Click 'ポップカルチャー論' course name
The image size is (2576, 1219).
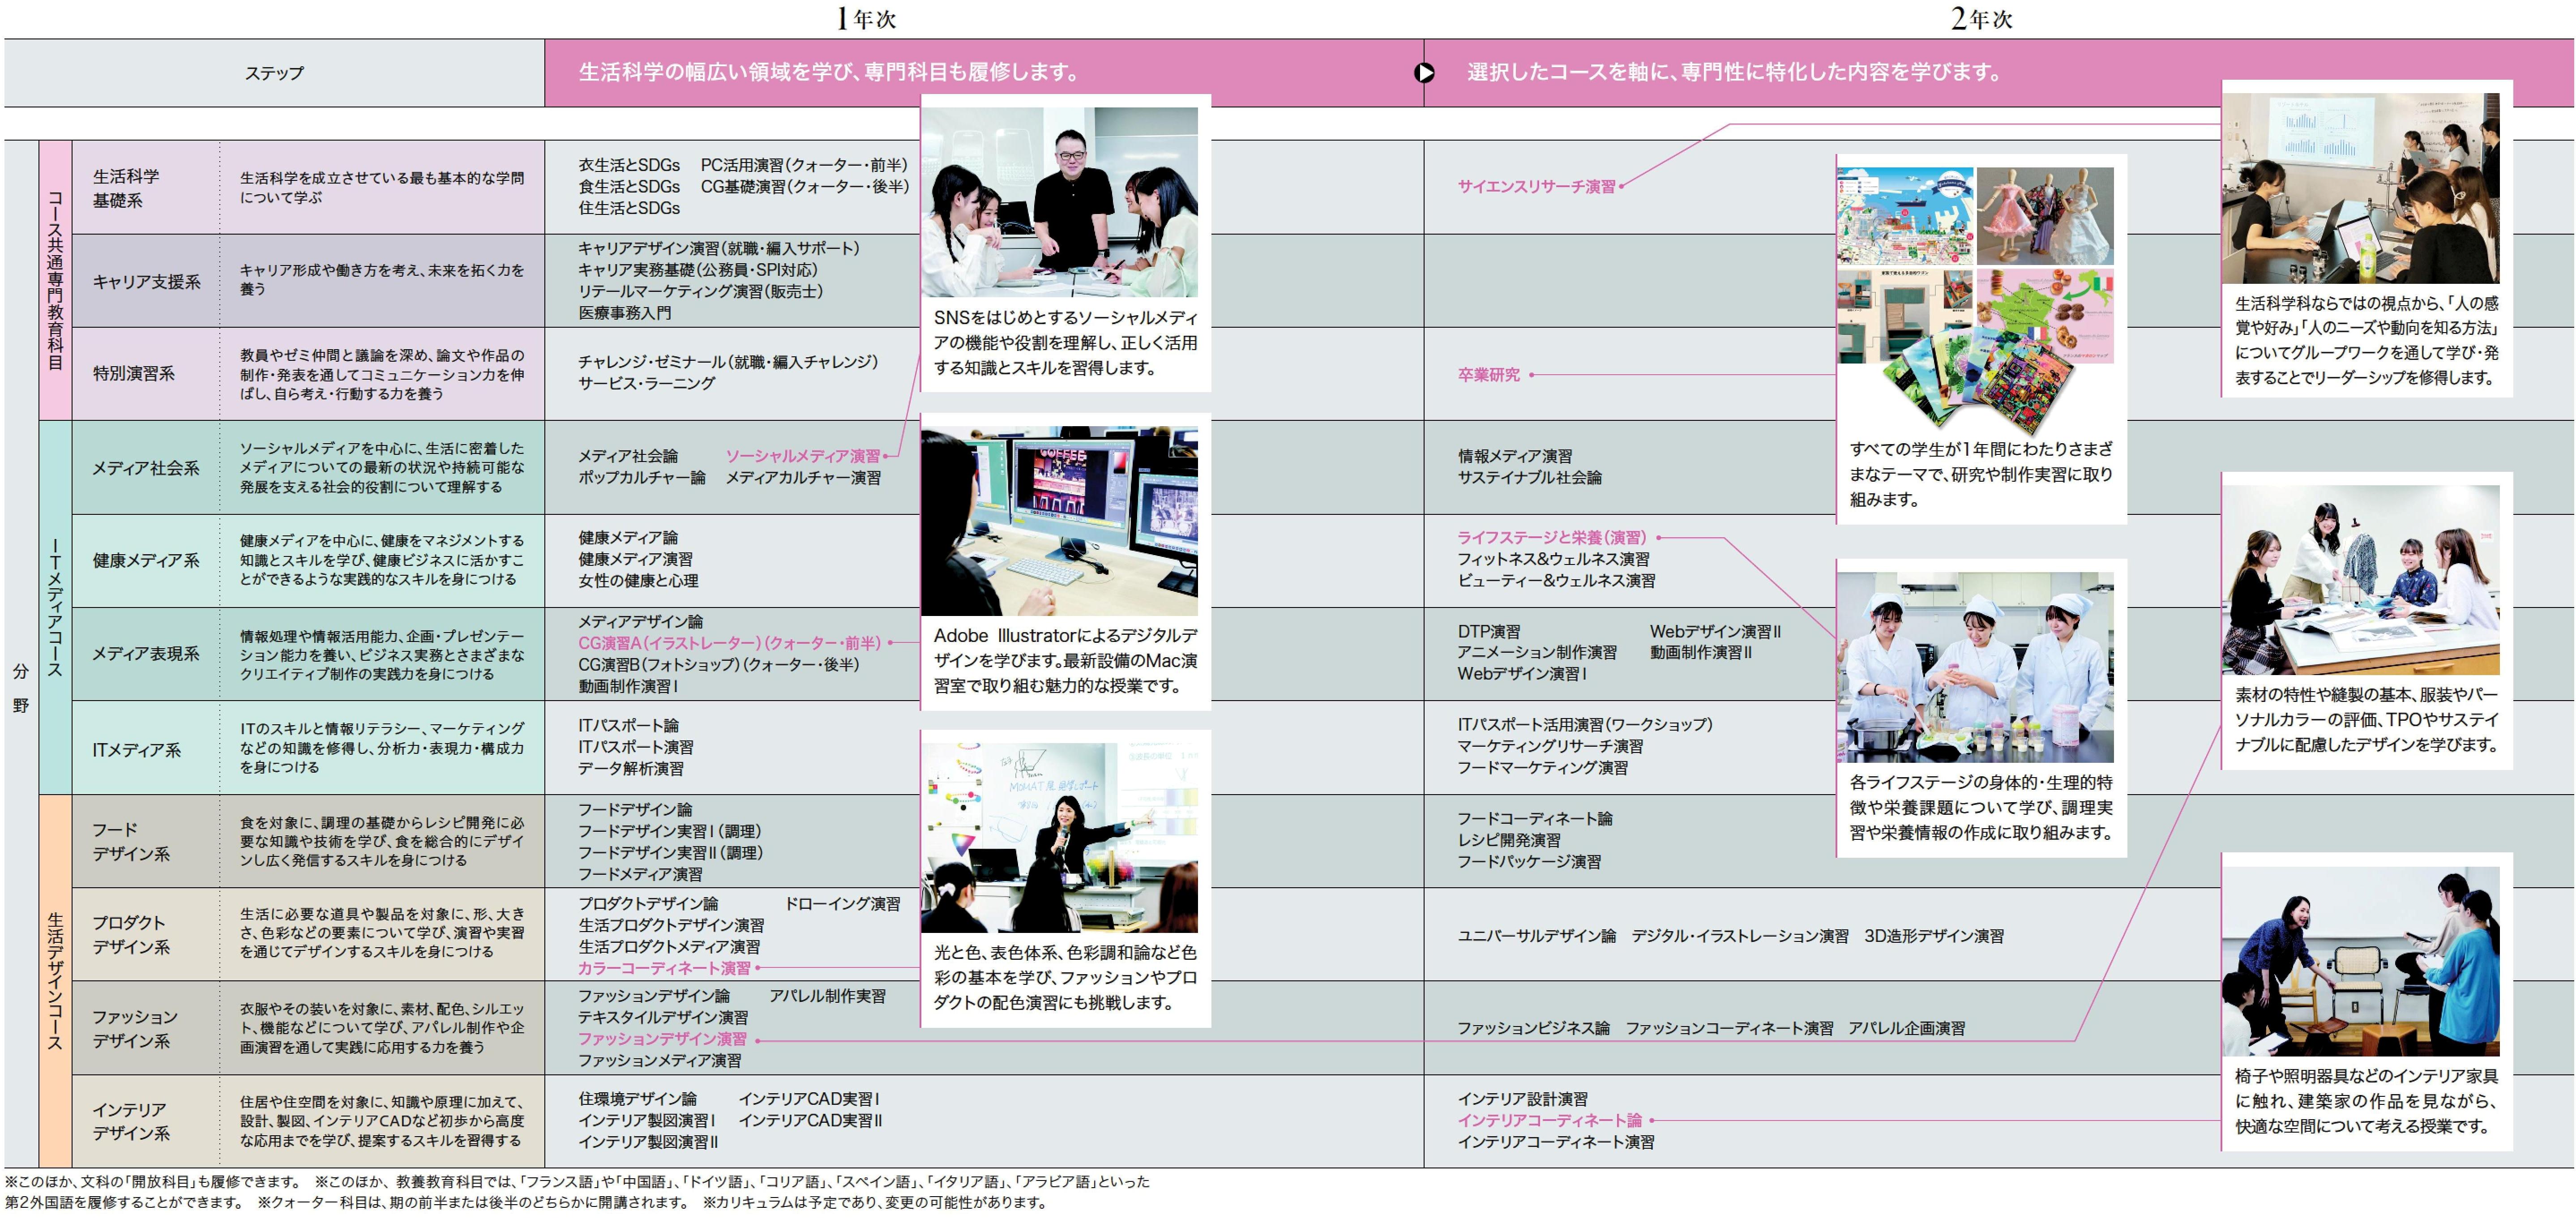pyautogui.click(x=641, y=478)
